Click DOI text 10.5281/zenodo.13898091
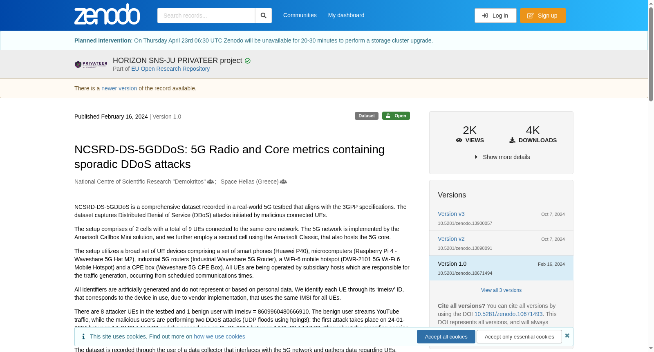 click(x=465, y=248)
